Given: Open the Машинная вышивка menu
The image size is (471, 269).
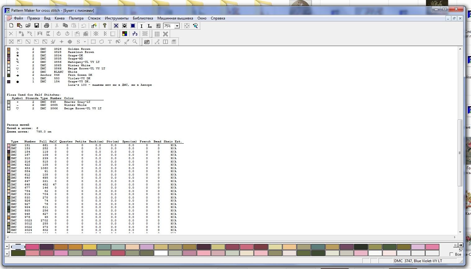Looking at the screenshot, I should [x=175, y=18].
